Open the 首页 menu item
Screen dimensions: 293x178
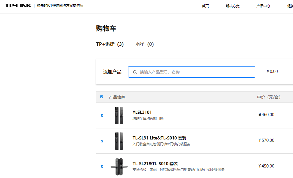[x=205, y=6]
